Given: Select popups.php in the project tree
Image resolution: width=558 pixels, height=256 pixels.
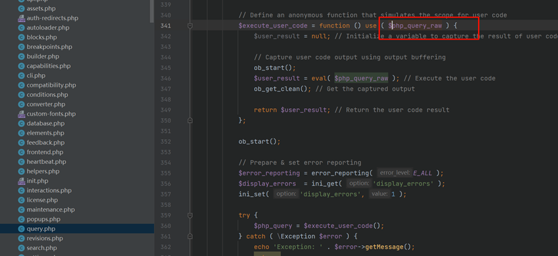Looking at the screenshot, I should (x=44, y=219).
